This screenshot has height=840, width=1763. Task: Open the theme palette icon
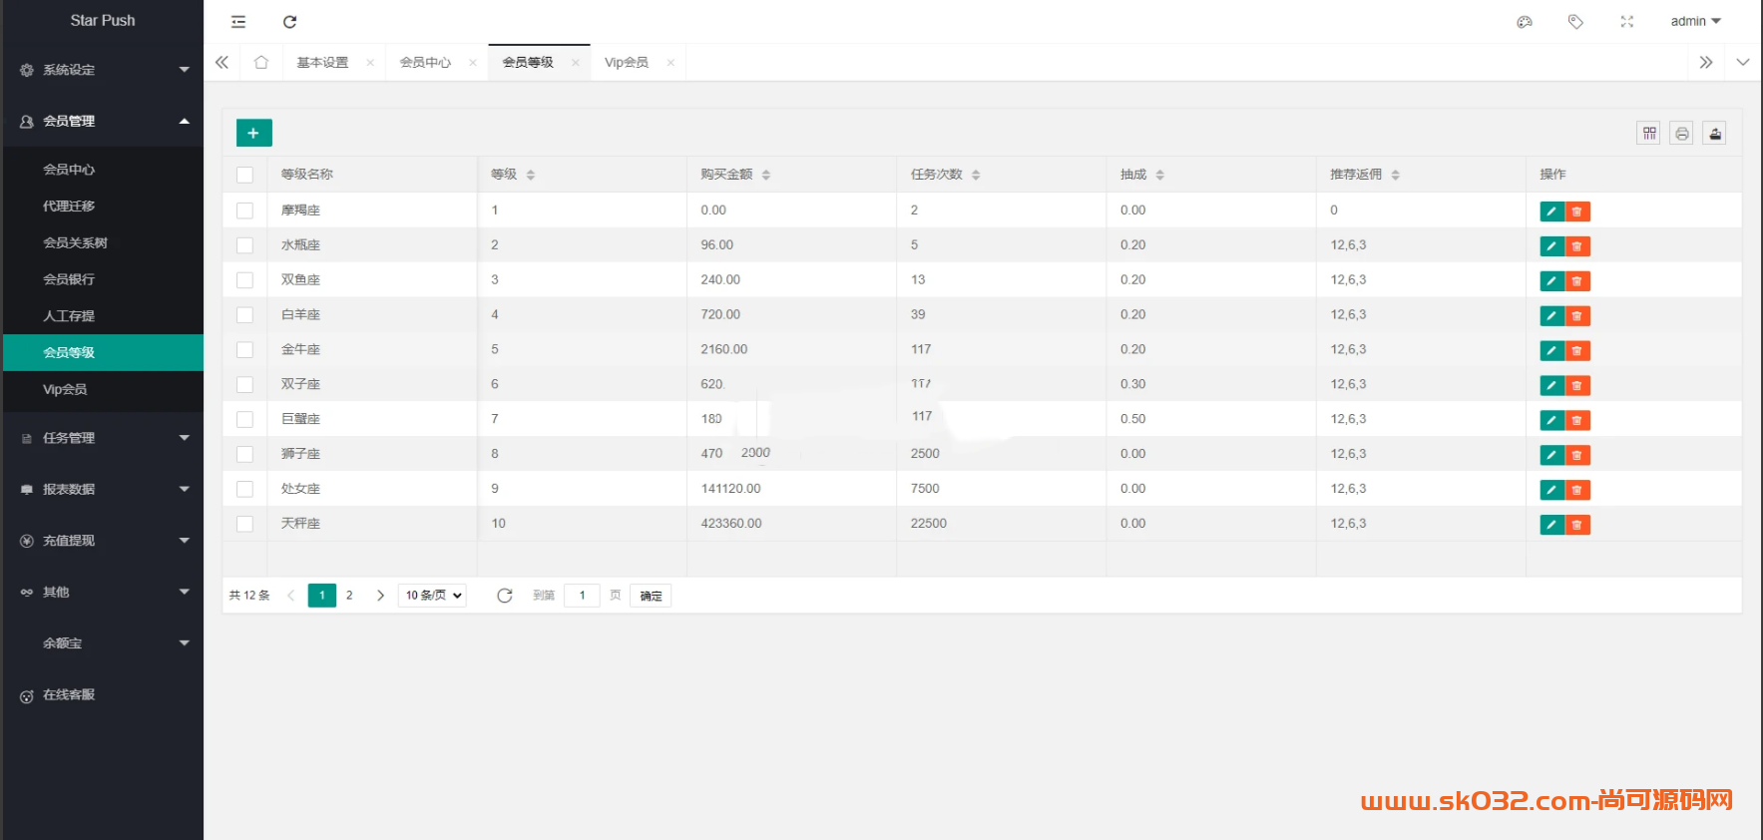pyautogui.click(x=1525, y=22)
